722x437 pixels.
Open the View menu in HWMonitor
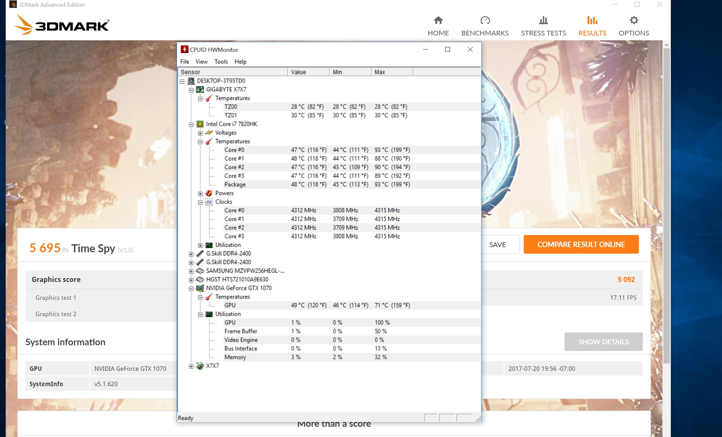(202, 61)
